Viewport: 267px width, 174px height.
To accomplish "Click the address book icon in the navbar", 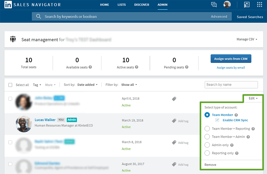I will click(x=246, y=4).
